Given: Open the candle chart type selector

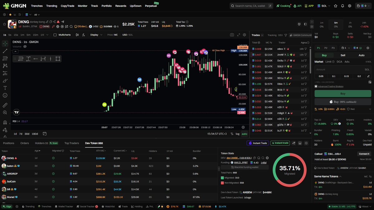Looking at the screenshot, I should pyautogui.click(x=77, y=35).
